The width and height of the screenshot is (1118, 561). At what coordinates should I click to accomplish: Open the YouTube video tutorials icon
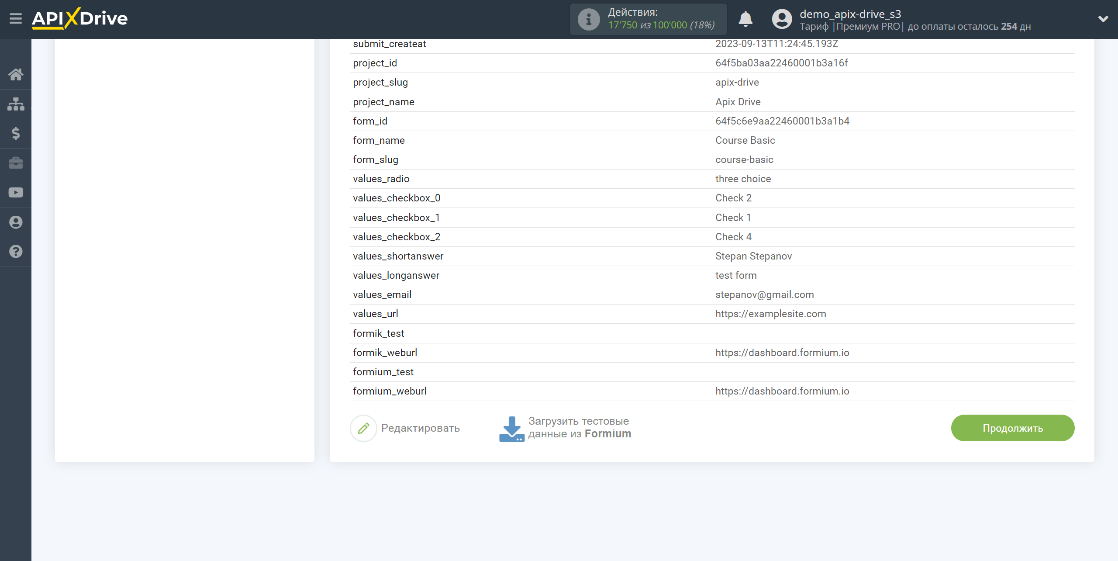click(16, 193)
